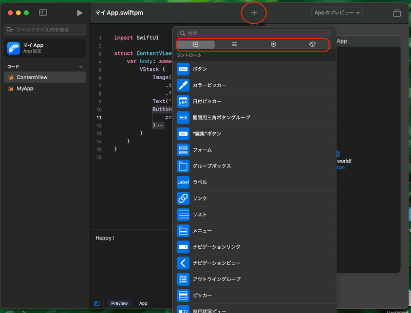Click the globe image in the preview
Image resolution: width=411 pixels, height=313 pixels.
338,154
